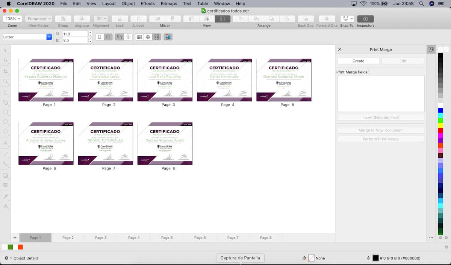Screen dimensions: 451x265
Task: Switch page to portrait orientation
Action: (x=100, y=37)
